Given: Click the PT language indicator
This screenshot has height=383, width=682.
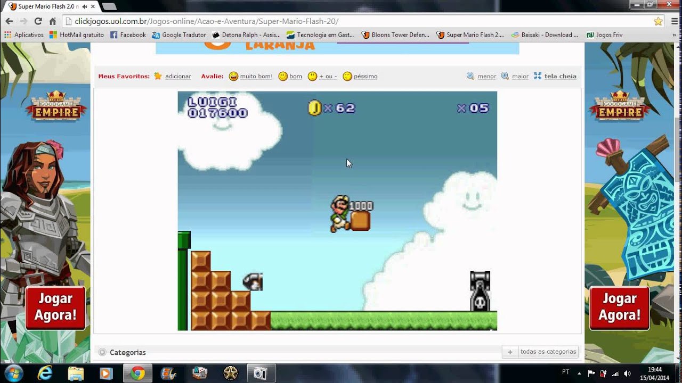Looking at the screenshot, I should click(565, 372).
